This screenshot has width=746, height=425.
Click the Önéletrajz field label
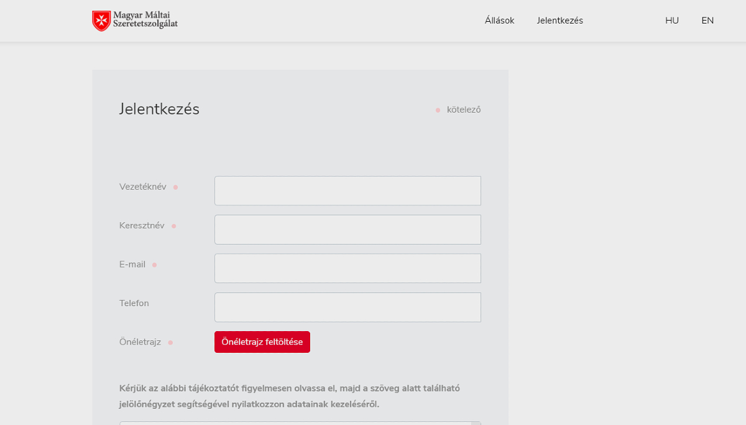pyautogui.click(x=140, y=342)
